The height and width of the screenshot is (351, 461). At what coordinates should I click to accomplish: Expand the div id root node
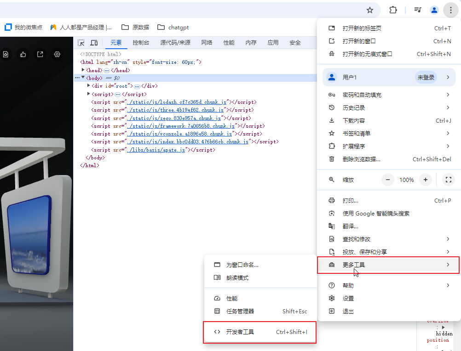click(89, 86)
